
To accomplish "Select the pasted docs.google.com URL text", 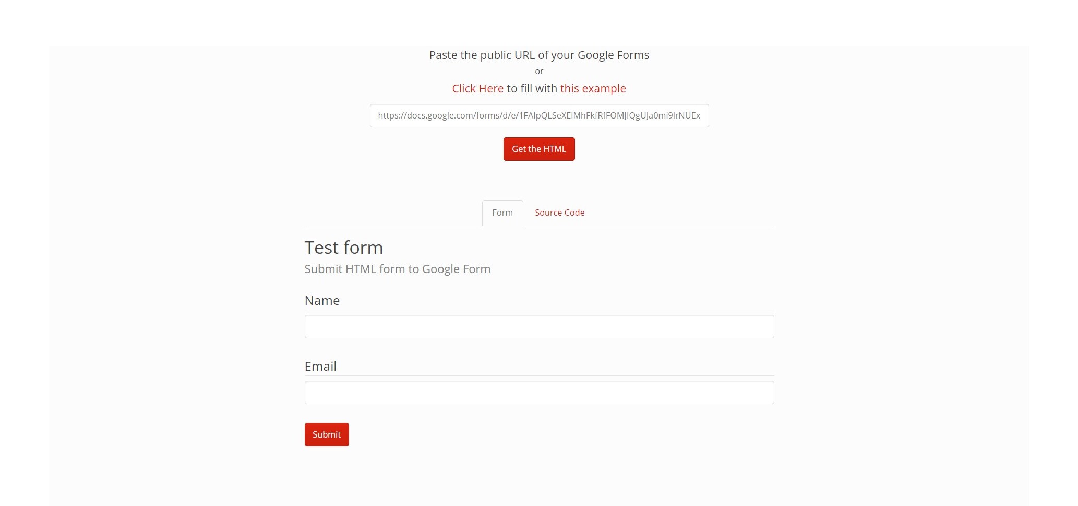I will coord(539,115).
